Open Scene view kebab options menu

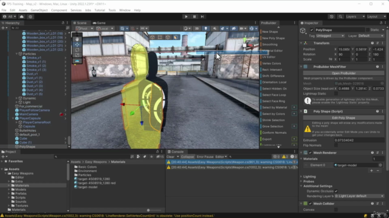tap(255, 23)
